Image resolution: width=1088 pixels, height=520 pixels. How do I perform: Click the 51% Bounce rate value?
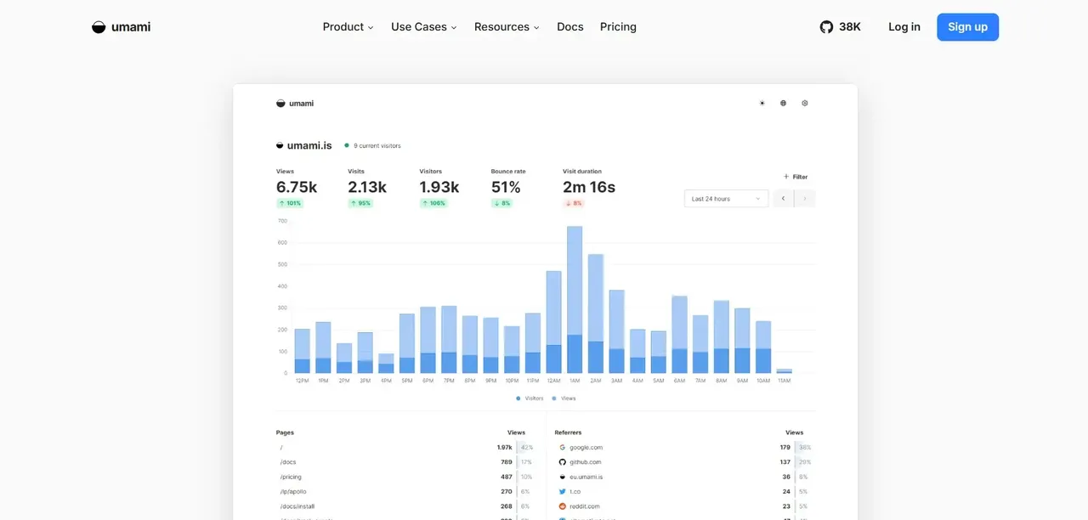click(506, 187)
